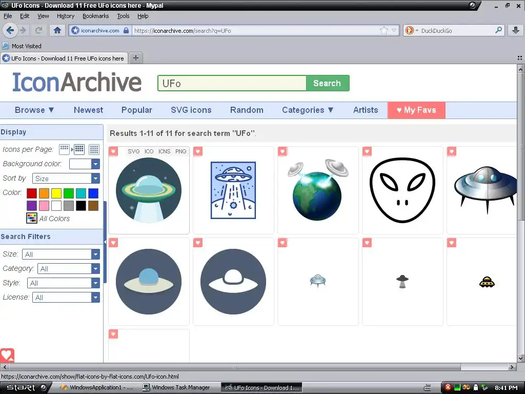Image resolution: width=525 pixels, height=394 pixels.
Task: Click the green Search button
Action: (x=327, y=83)
